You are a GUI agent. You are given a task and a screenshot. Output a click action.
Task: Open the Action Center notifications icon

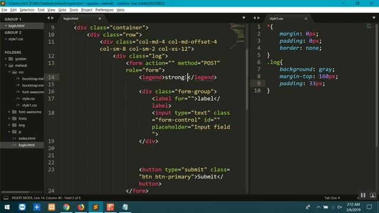[369, 207]
